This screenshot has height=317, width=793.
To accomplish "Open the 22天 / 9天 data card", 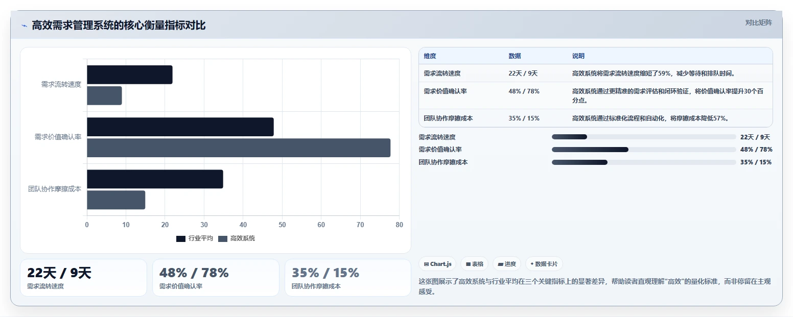I will point(83,278).
